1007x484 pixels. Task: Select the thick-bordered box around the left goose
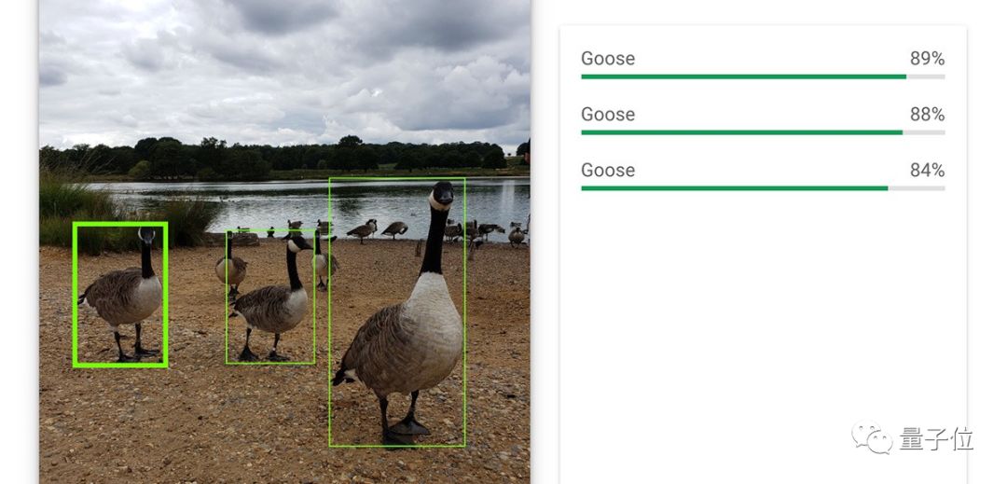pos(120,295)
